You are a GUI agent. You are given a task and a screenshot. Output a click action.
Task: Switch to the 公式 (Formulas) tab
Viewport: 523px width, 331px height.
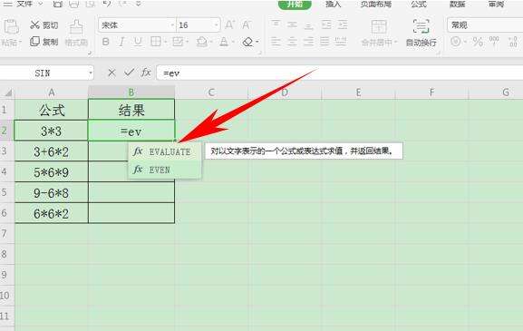click(x=419, y=4)
